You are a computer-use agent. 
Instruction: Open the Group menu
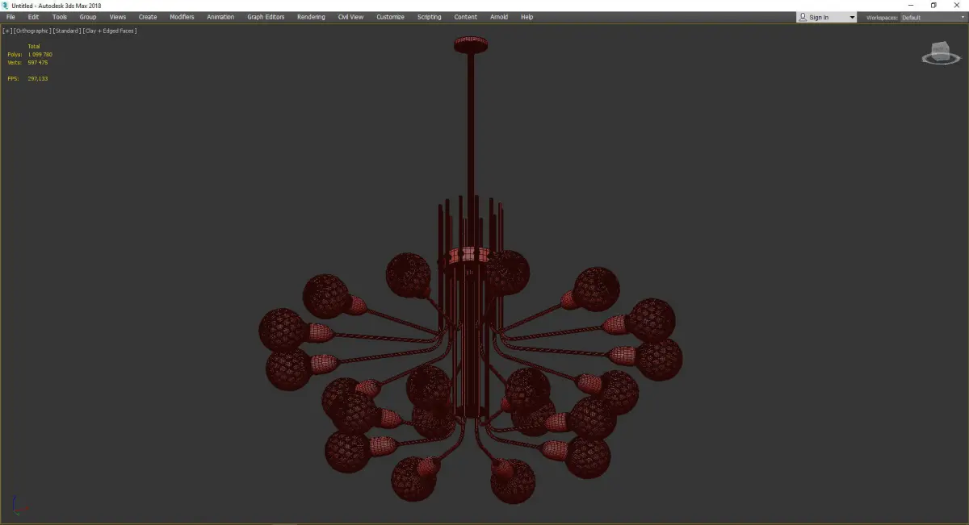click(x=87, y=17)
